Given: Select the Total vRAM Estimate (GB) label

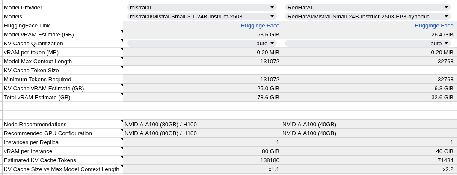Looking at the screenshot, I should (62, 98).
